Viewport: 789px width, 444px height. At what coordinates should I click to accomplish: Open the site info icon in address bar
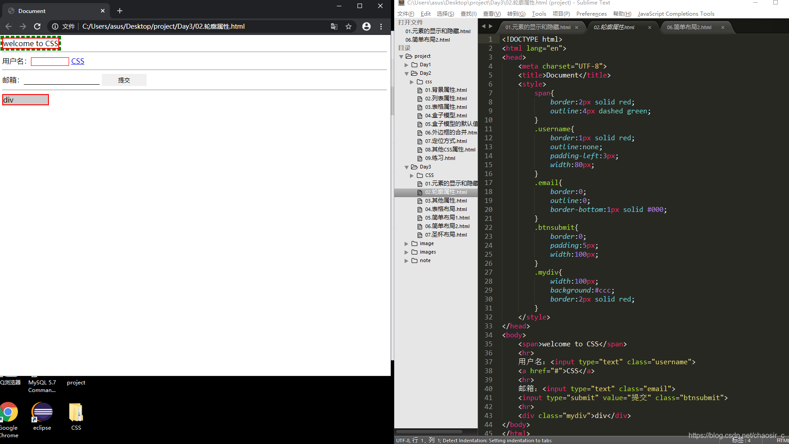[55, 26]
